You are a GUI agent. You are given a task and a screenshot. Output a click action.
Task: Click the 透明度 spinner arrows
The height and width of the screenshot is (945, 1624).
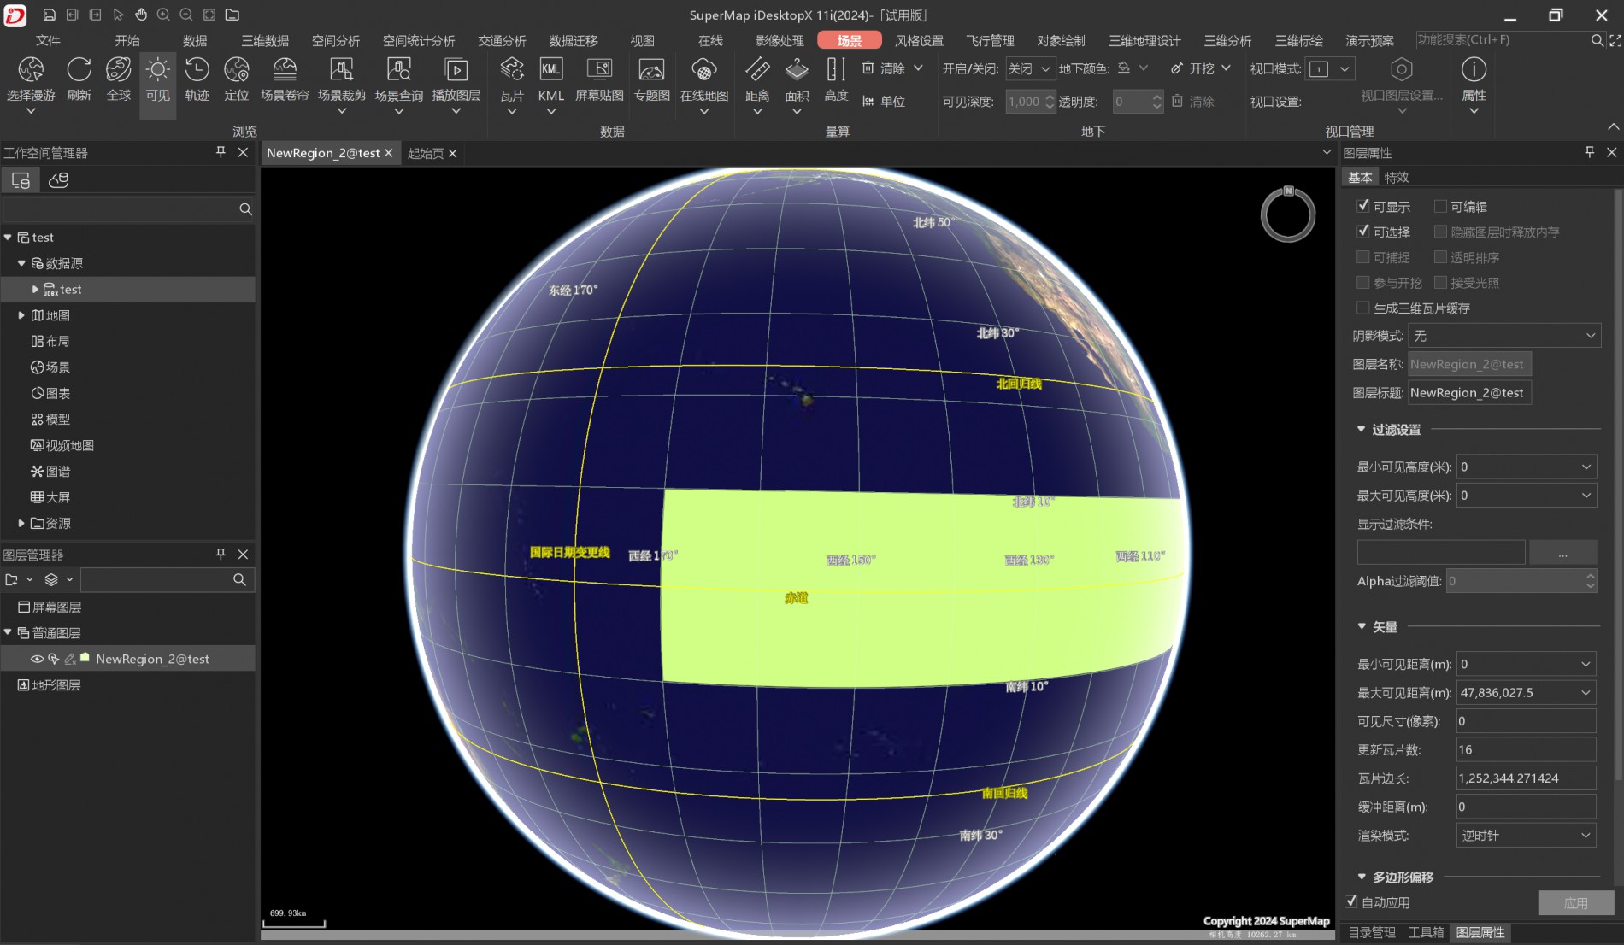tap(1156, 102)
